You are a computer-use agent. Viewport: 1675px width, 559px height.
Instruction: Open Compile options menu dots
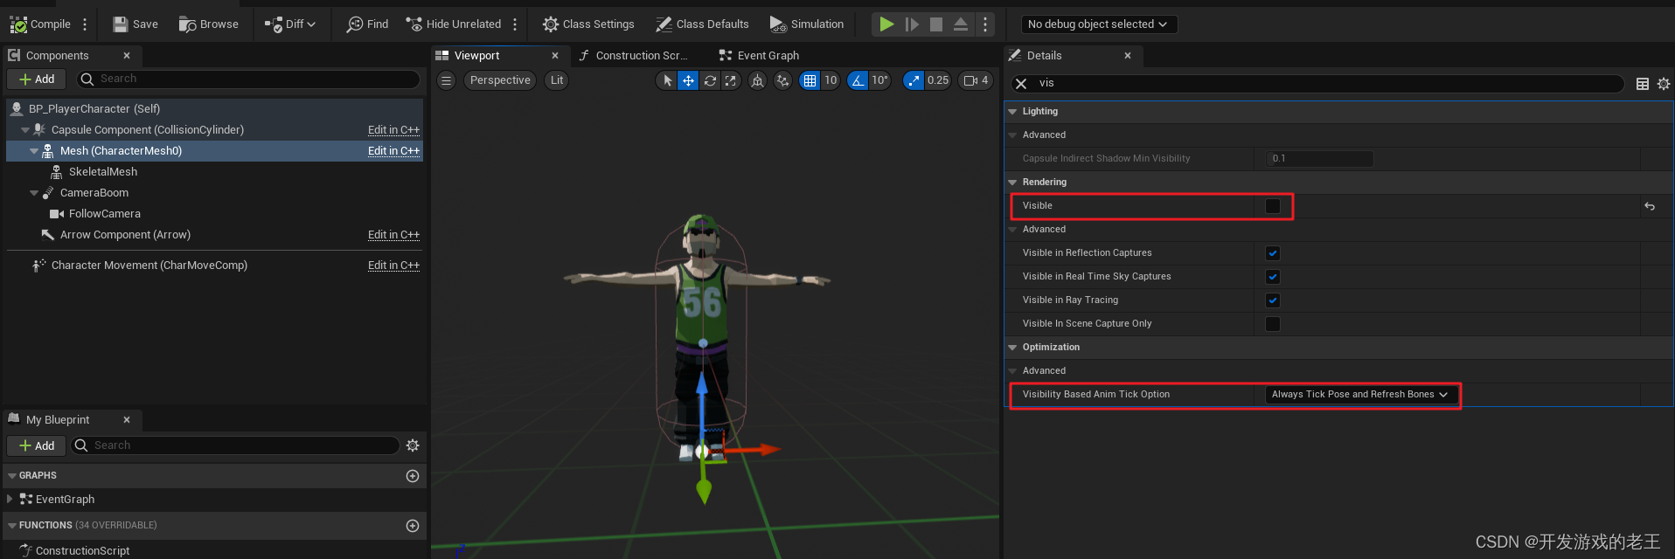coord(85,24)
